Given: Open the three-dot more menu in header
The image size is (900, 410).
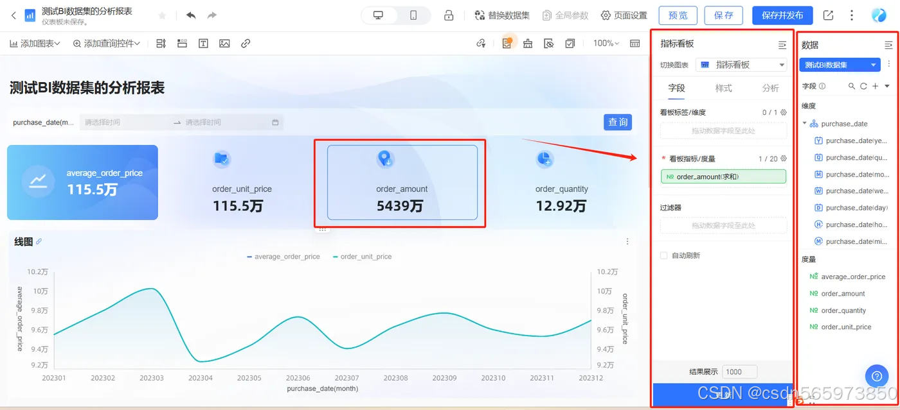Looking at the screenshot, I should [x=852, y=15].
